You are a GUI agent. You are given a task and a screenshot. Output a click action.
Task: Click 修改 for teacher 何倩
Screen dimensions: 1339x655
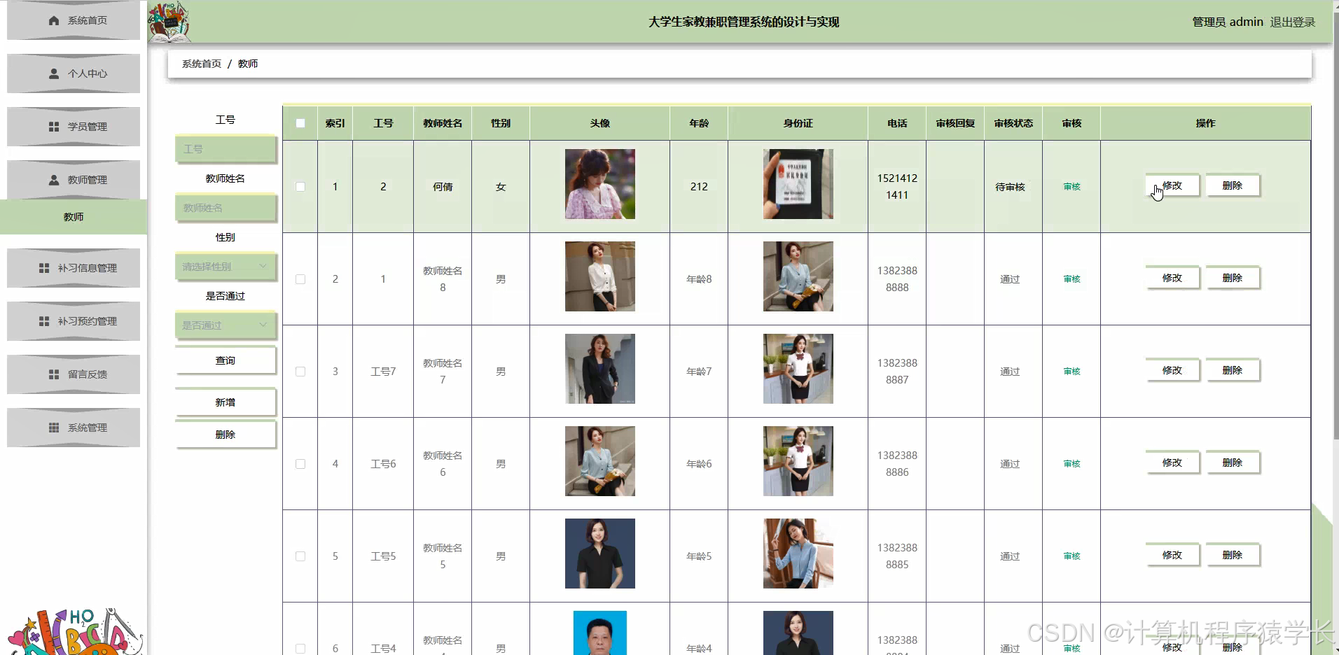tap(1172, 185)
